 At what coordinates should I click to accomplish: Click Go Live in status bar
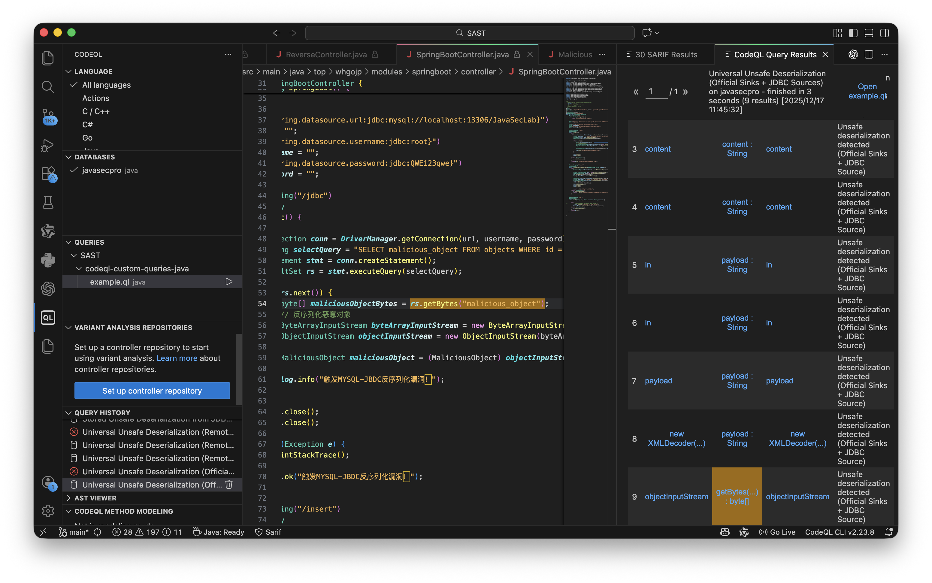point(777,532)
